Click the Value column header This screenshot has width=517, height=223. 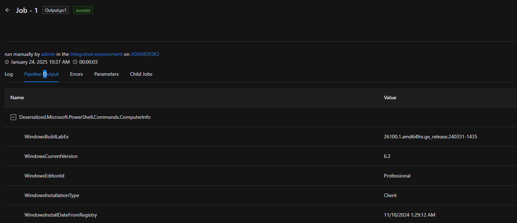[x=390, y=97]
